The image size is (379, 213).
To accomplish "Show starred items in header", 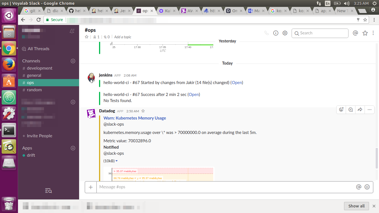I will point(365,33).
